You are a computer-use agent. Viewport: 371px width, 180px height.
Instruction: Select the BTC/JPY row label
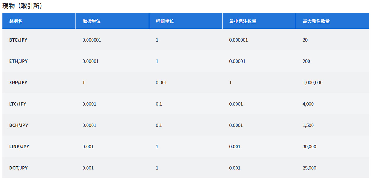coord(18,40)
